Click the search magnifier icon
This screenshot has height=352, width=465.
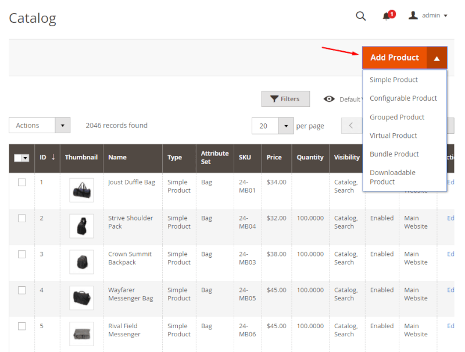point(360,16)
